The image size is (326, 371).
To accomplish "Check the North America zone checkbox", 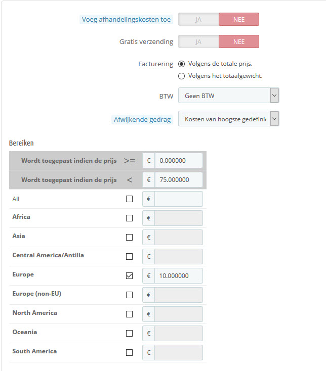I will (x=129, y=314).
